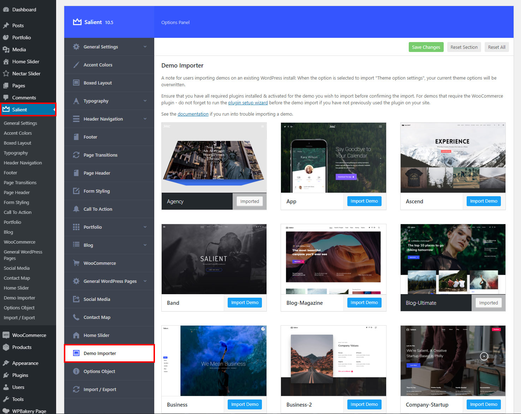This screenshot has height=414, width=521.
Task: Click the General Settings gear icon
Action: pos(76,47)
